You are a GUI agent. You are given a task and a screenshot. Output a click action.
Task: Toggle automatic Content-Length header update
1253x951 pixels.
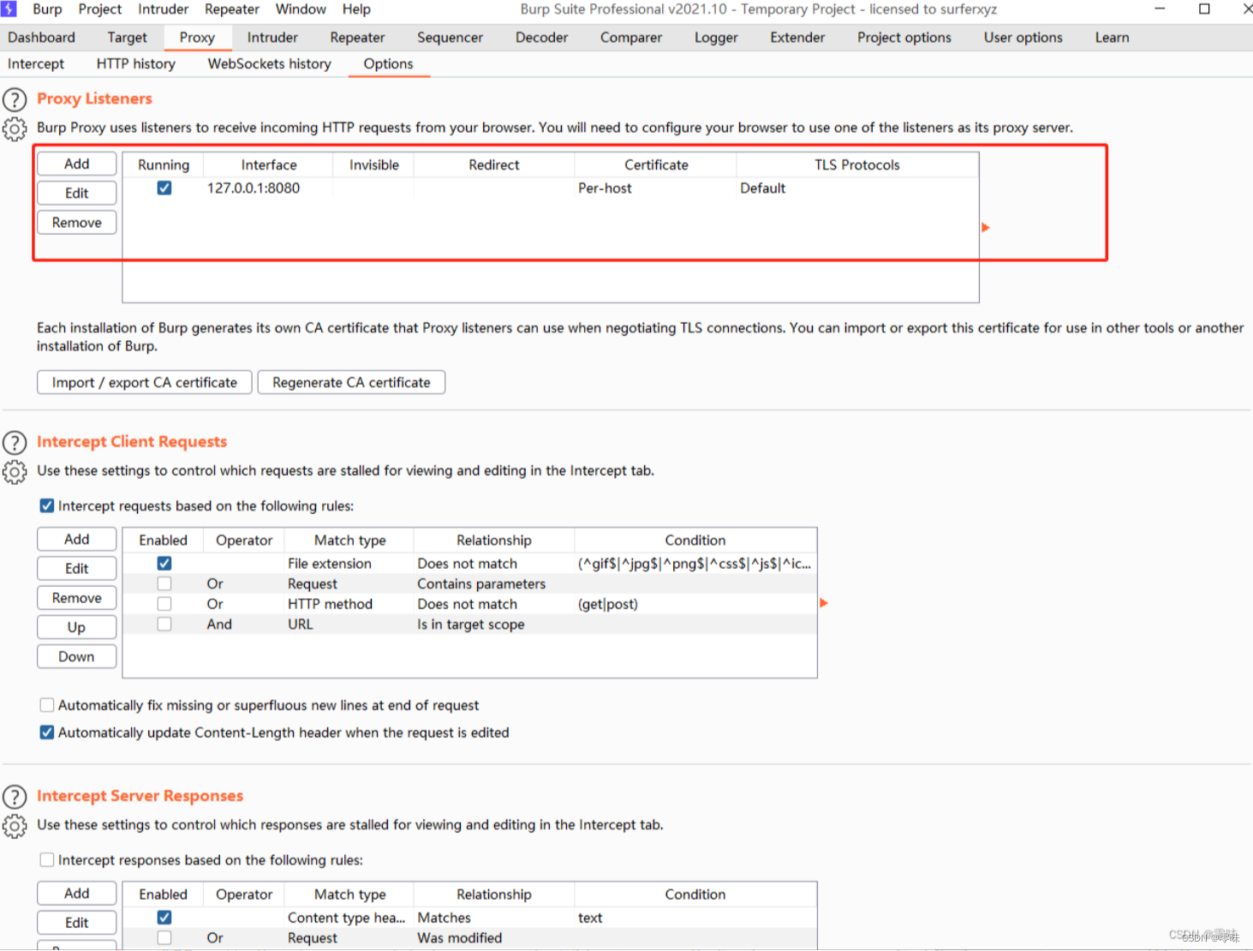point(47,733)
